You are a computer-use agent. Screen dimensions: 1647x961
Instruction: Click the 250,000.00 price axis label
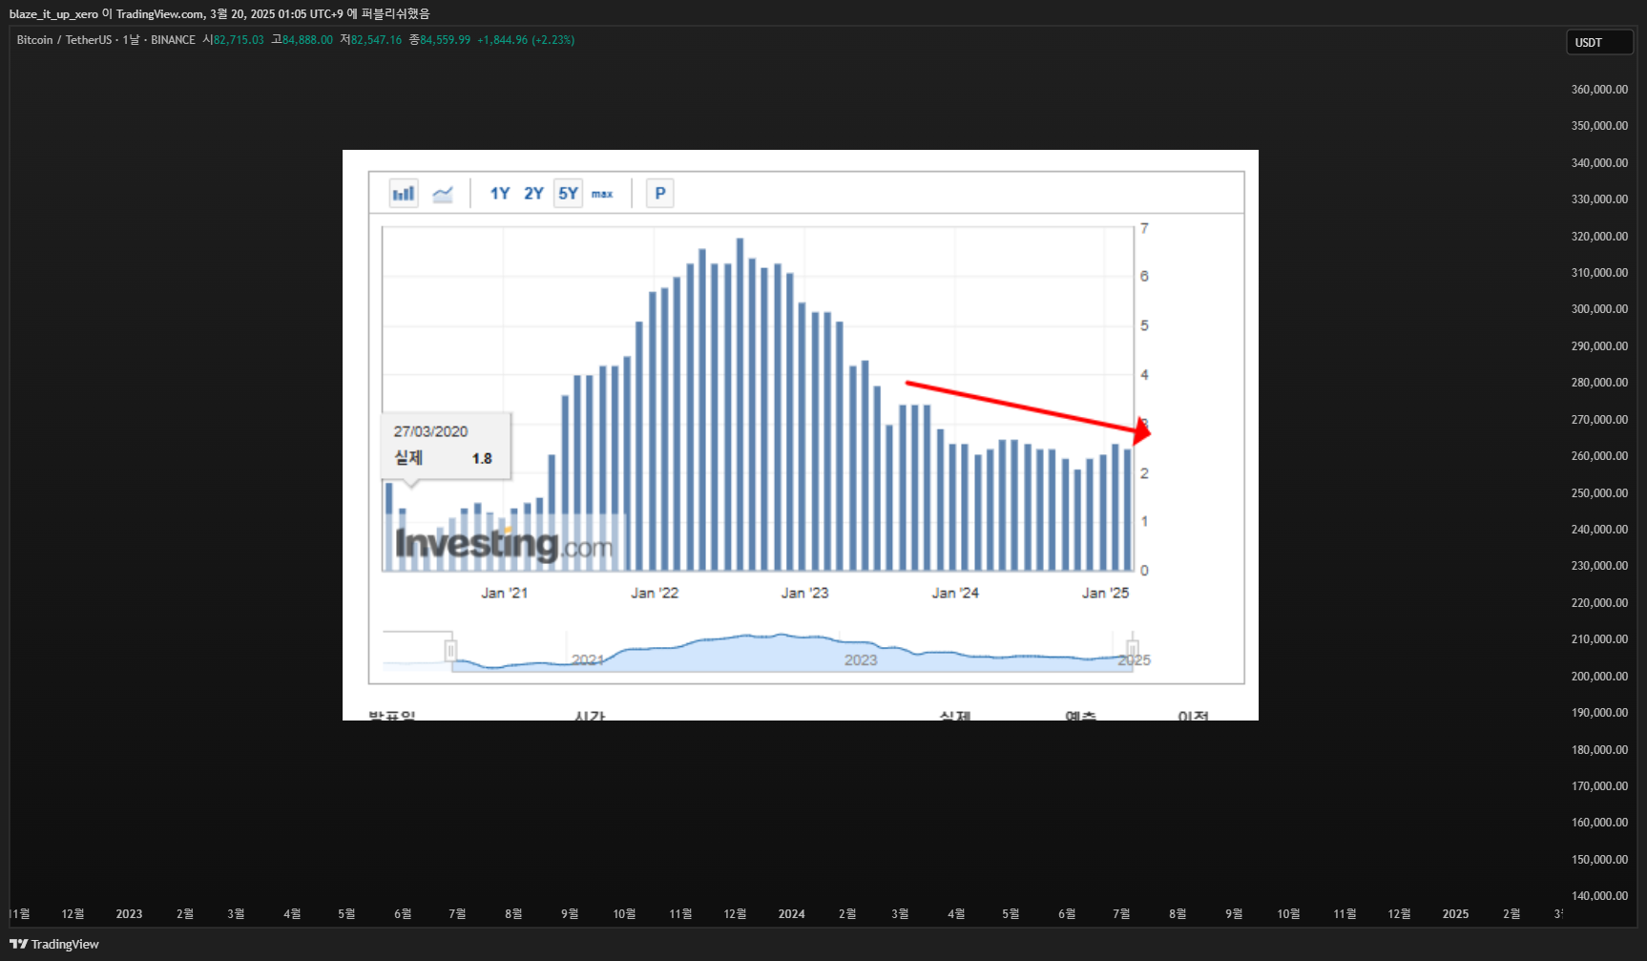click(1599, 492)
